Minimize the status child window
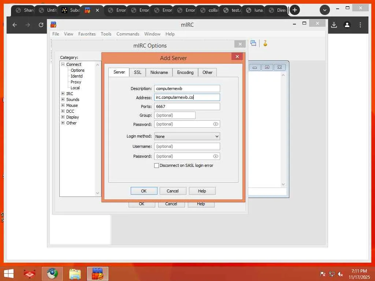The width and height of the screenshot is (375, 281). tap(255, 67)
